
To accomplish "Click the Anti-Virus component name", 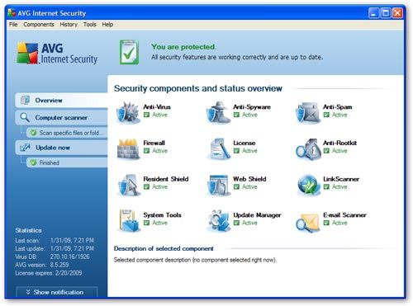I will click(157, 107).
